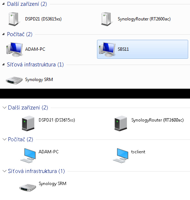The image size is (190, 200).
Task: Click the Synology SRM router icon in top view
Action: (x=14, y=80)
